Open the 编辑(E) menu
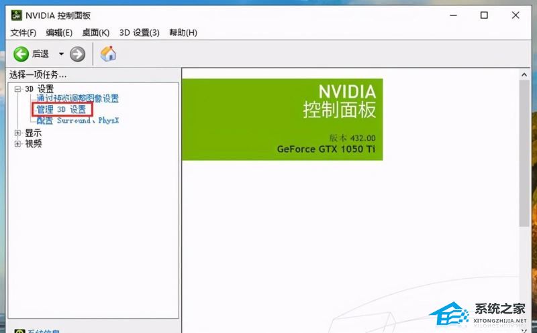 [59, 33]
